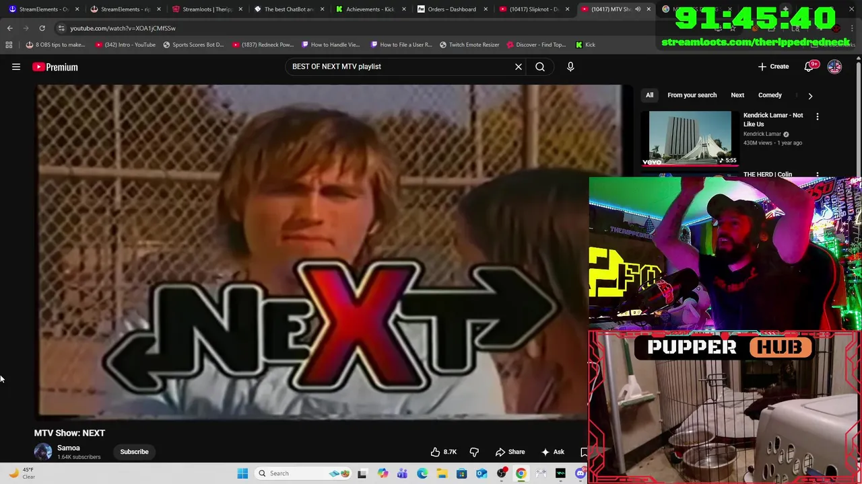Select the Comedy filter chip

770,95
